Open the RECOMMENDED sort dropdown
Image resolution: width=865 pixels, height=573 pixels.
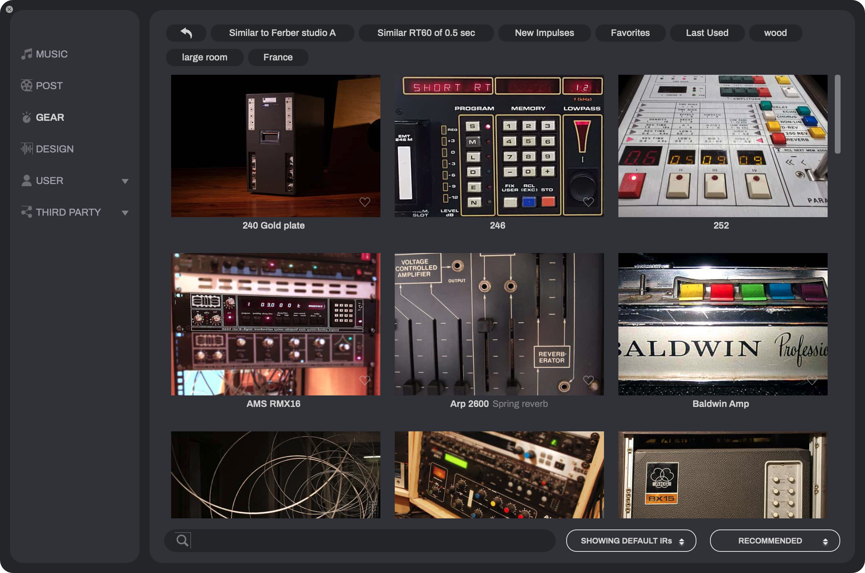(x=775, y=541)
